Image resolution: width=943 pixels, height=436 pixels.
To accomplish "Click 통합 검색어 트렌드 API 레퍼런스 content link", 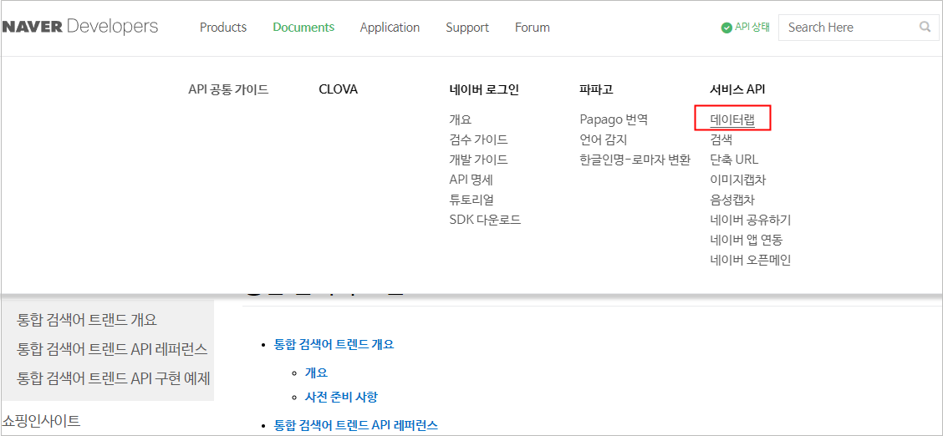I will [356, 425].
